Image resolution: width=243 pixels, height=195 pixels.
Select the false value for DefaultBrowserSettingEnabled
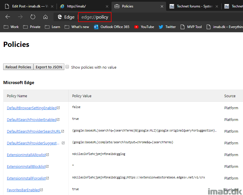76,107
